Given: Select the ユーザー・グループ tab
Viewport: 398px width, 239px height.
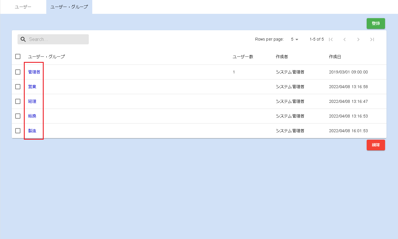Looking at the screenshot, I should [69, 7].
